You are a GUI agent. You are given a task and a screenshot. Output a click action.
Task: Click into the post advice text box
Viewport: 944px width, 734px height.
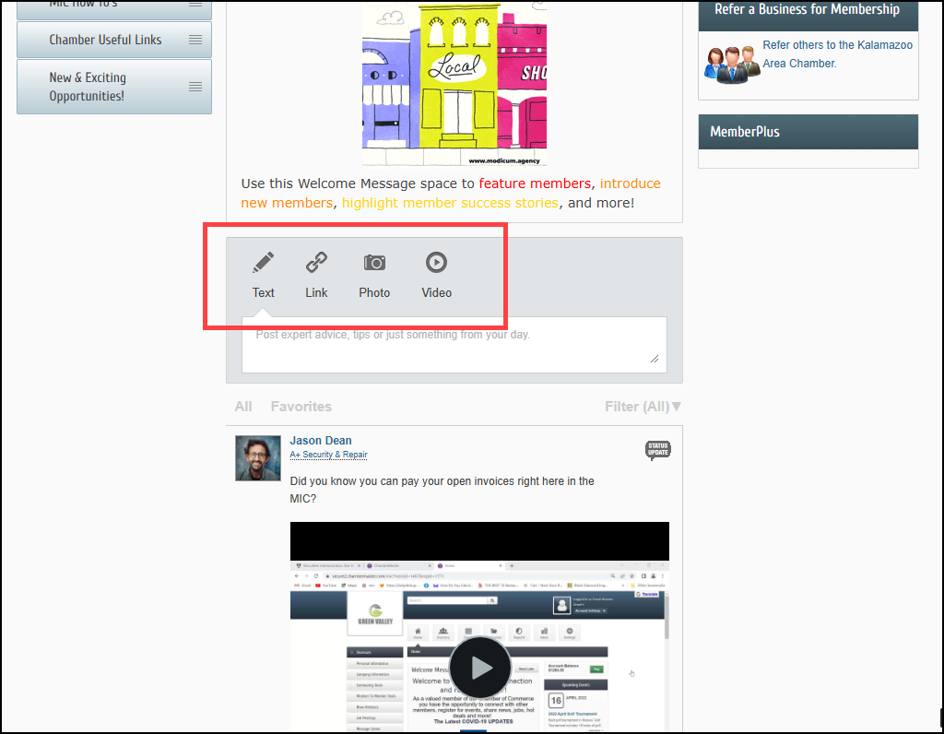[x=454, y=345]
